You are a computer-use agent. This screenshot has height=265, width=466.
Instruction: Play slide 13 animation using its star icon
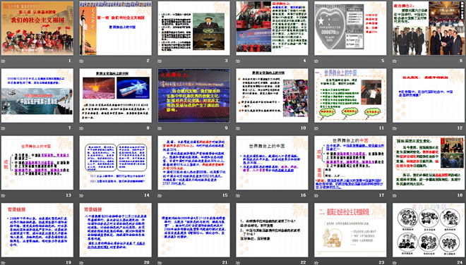pos(3,195)
